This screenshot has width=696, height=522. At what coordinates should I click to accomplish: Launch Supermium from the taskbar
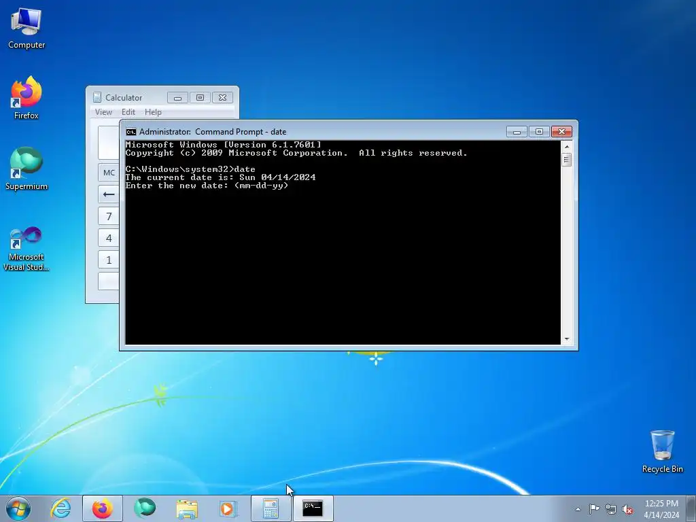(x=145, y=508)
